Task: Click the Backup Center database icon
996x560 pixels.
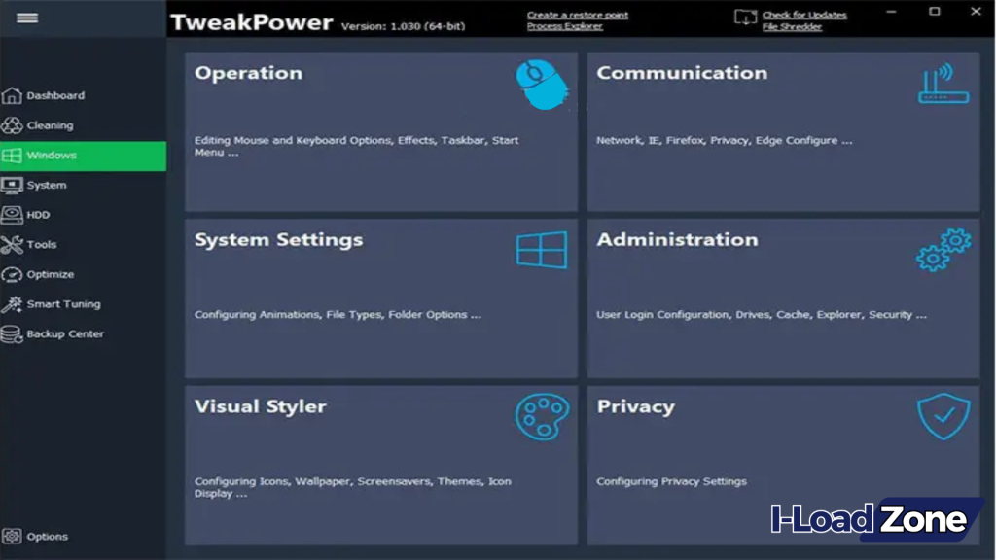Action: click(14, 333)
